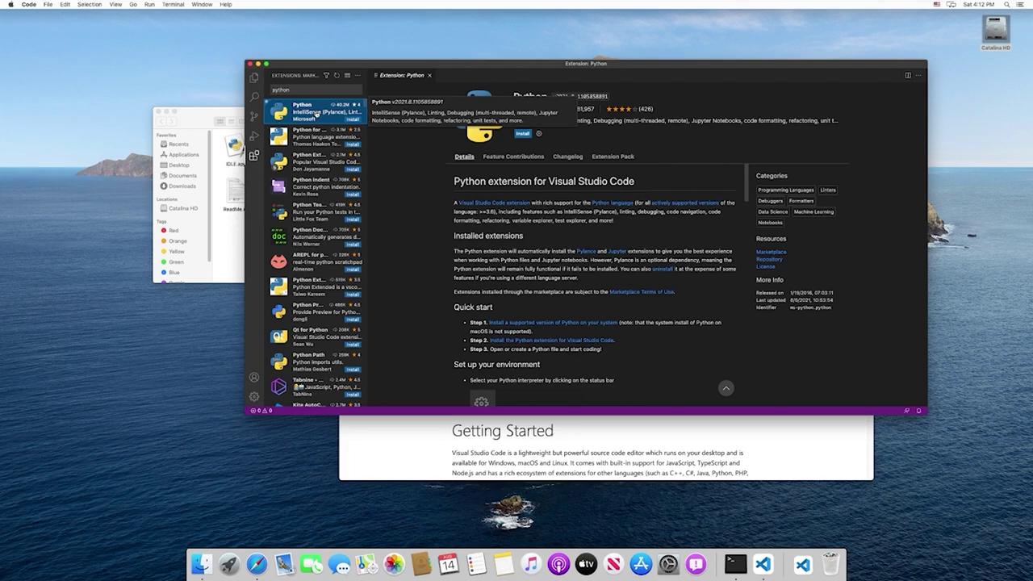Close the Extension: Python tab
The width and height of the screenshot is (1033, 581).
tap(429, 76)
